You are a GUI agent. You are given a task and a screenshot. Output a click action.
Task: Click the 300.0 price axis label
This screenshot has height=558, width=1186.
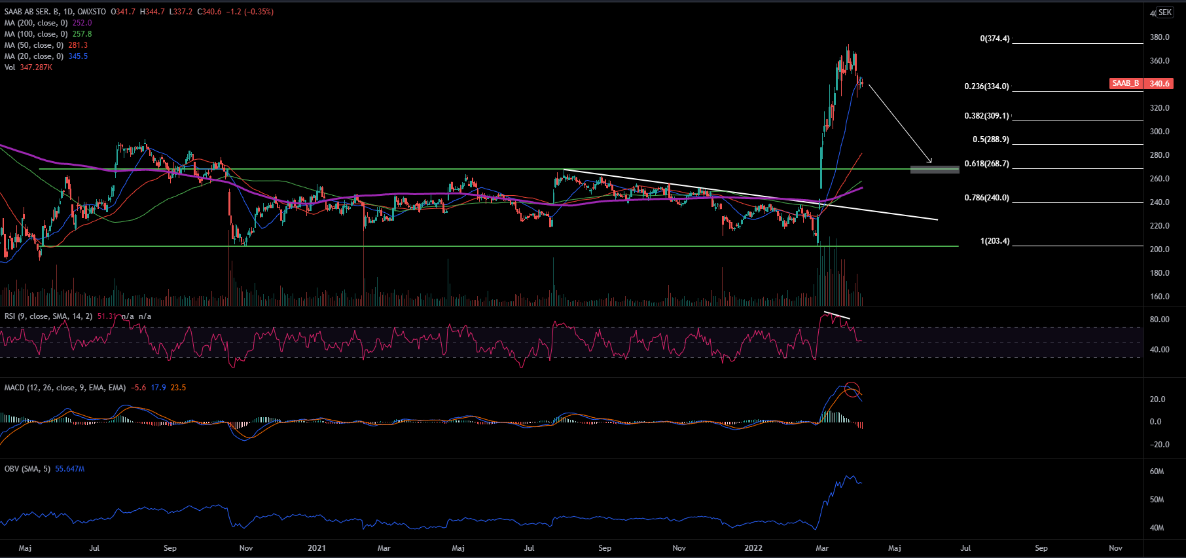pos(1159,132)
